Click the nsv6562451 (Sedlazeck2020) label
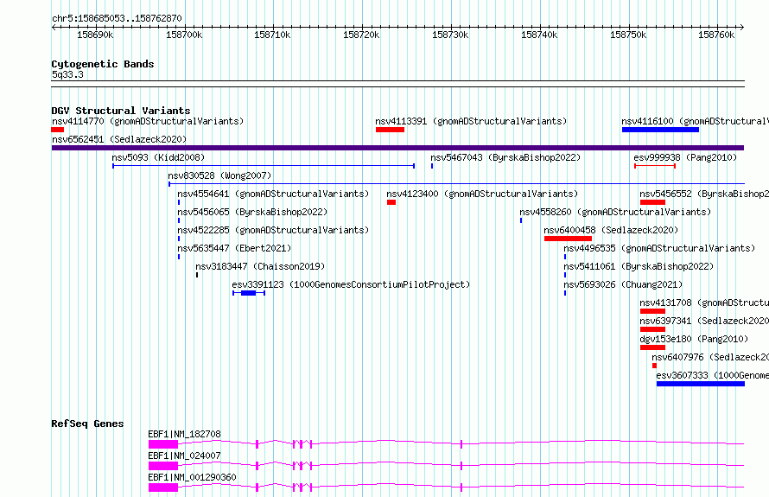This screenshot has width=769, height=497. 119,139
